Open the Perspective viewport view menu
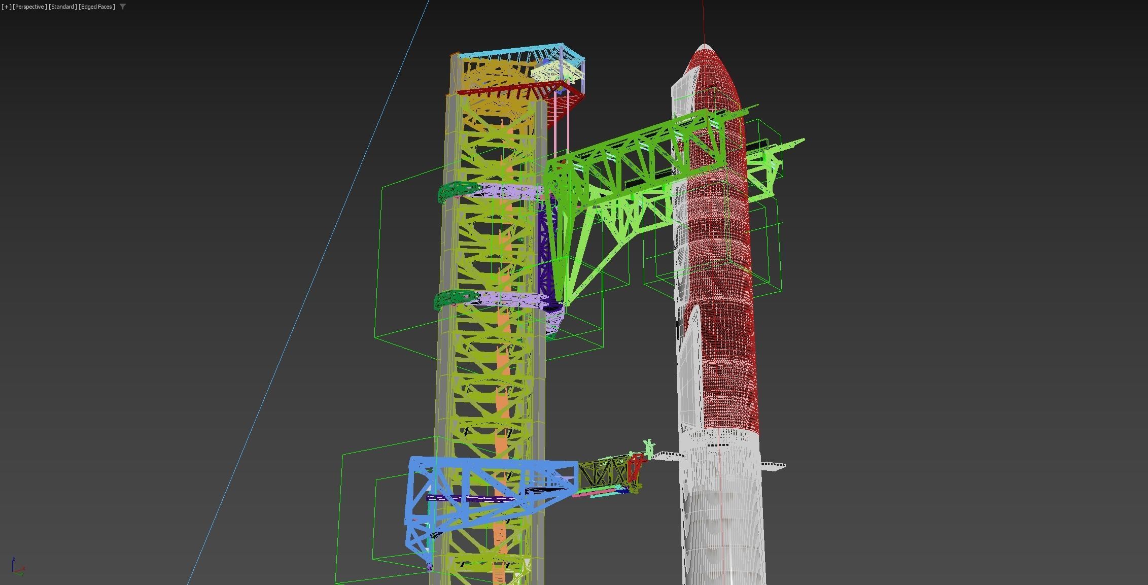 [x=30, y=7]
